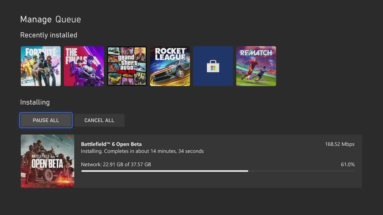Select The Finals game tile
Image resolution: width=383 pixels, height=215 pixels.
pos(84,66)
